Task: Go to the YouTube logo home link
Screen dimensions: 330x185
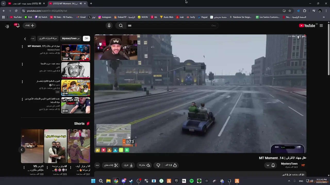Action: (307, 25)
